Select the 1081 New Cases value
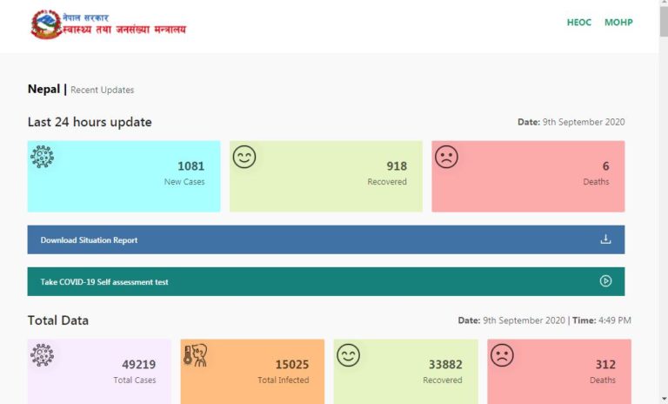 click(x=190, y=166)
